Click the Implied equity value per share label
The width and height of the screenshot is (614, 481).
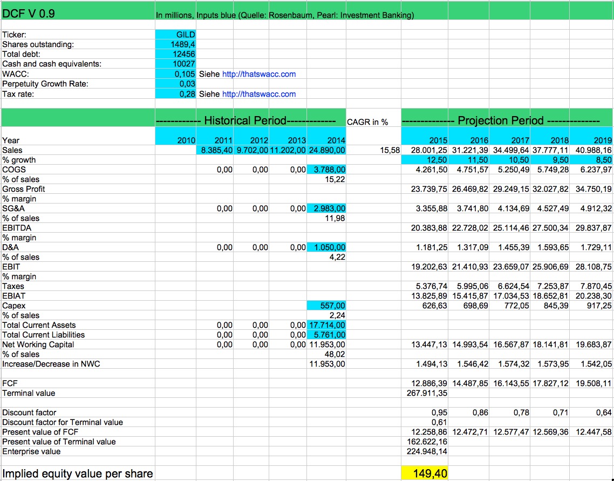coord(78,473)
